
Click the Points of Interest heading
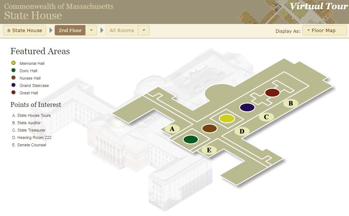pos(35,104)
